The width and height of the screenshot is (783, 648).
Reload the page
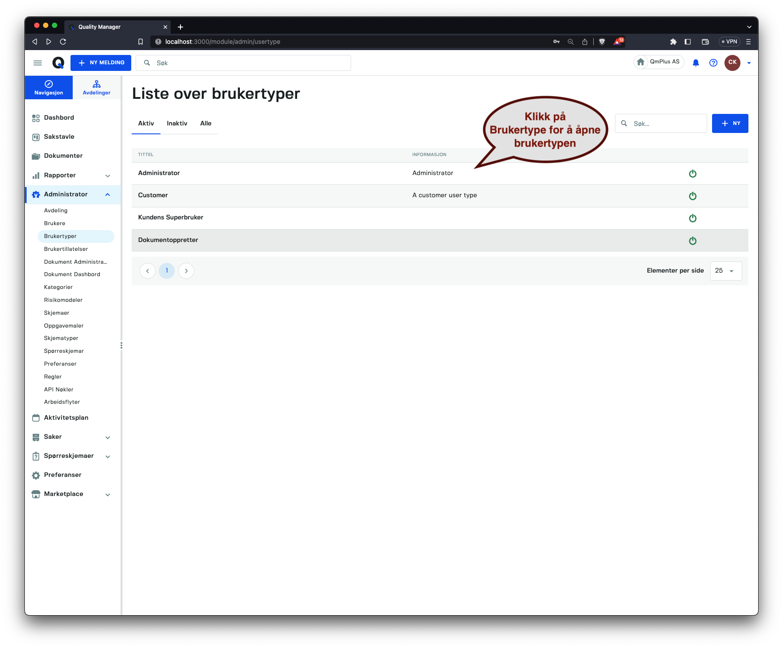tap(63, 42)
